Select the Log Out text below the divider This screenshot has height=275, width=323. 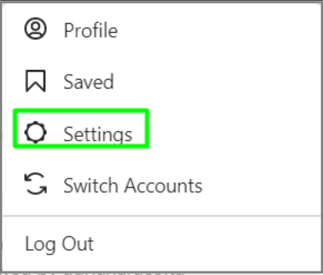(59, 245)
